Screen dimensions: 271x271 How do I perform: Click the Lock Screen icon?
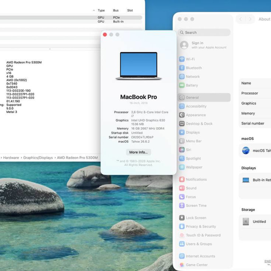click(x=182, y=218)
